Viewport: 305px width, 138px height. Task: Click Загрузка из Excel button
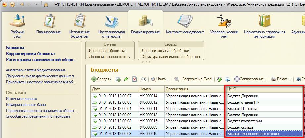pos(197,79)
